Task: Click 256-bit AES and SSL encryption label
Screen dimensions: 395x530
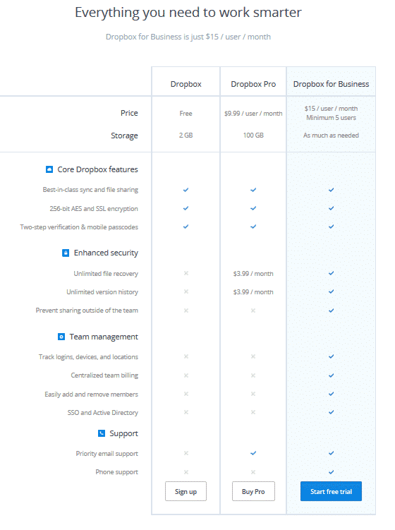Action: coord(94,209)
